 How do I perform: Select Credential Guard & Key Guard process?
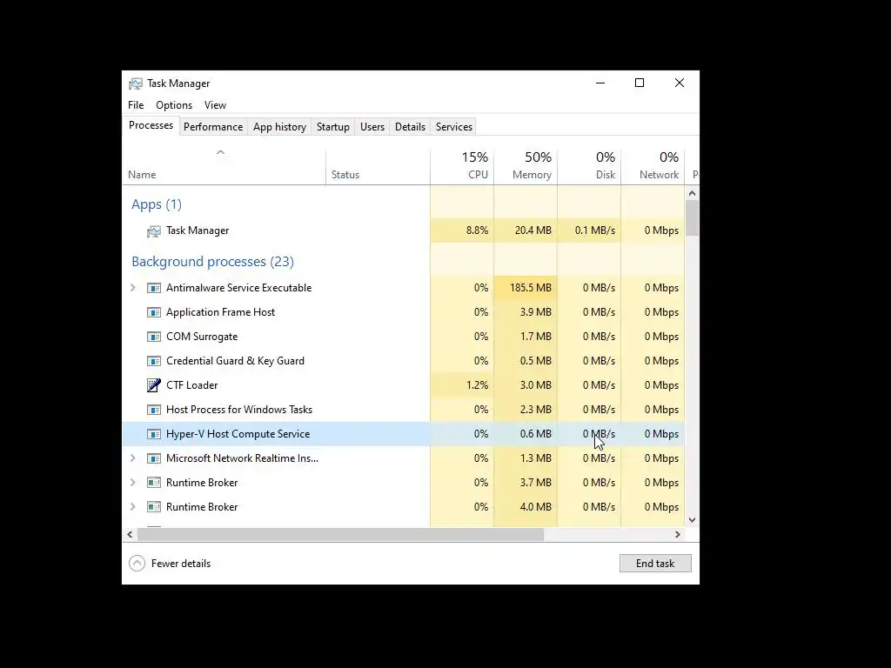point(404,361)
